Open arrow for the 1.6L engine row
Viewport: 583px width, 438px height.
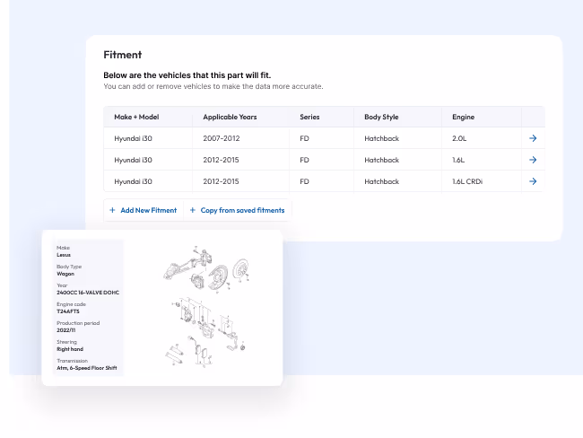(x=533, y=160)
